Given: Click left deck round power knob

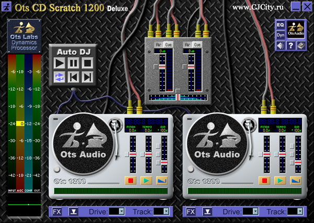Looking at the screenshot, I should click(x=57, y=169).
